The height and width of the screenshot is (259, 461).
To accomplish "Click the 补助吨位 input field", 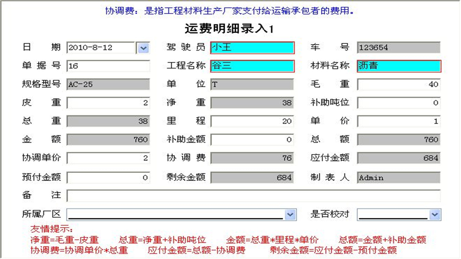I will (398, 103).
